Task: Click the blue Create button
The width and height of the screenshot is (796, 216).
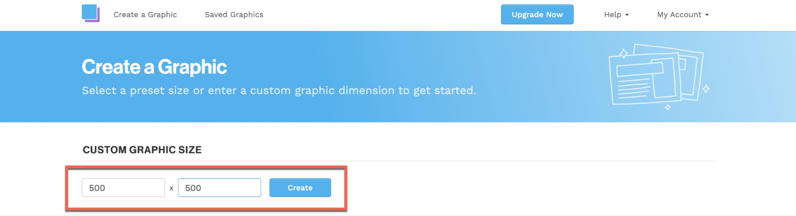Action: tap(300, 188)
